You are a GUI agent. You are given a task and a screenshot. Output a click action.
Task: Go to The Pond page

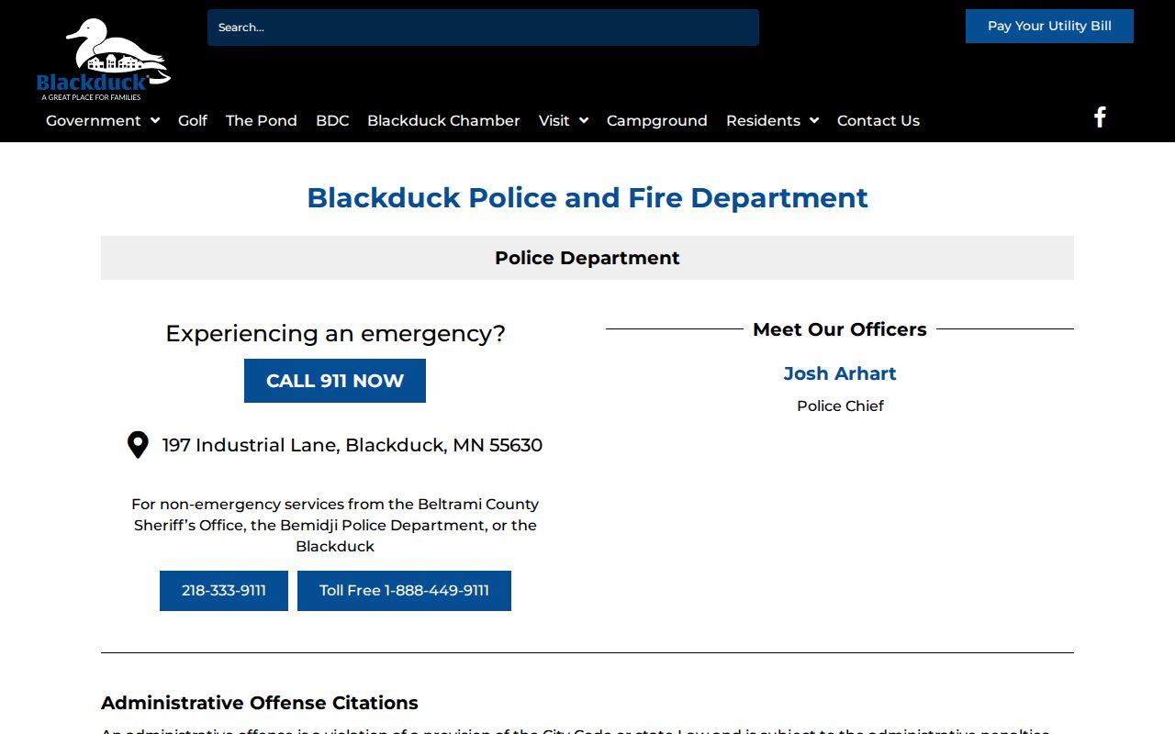coord(262,120)
